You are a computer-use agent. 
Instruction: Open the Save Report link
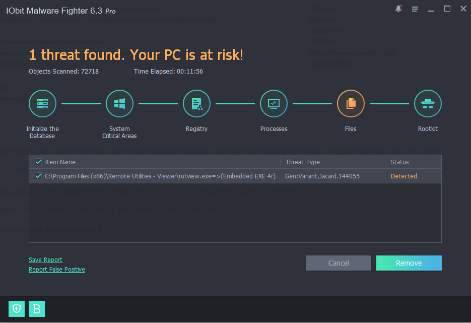click(45, 260)
